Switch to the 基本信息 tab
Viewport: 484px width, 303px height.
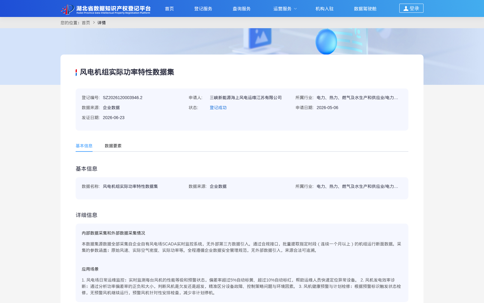[x=84, y=146]
